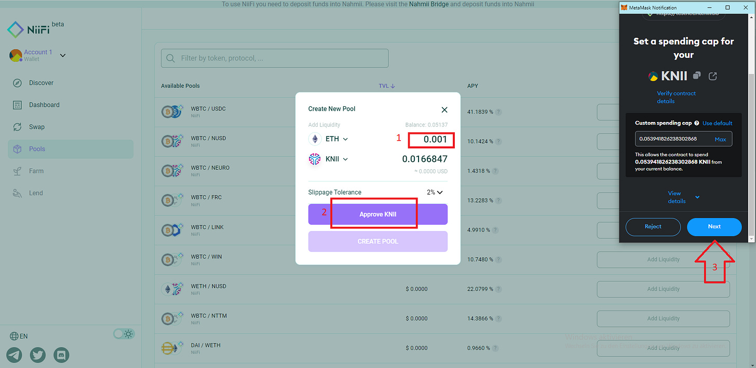Click the WBTC / LINK pool icon

tap(171, 230)
